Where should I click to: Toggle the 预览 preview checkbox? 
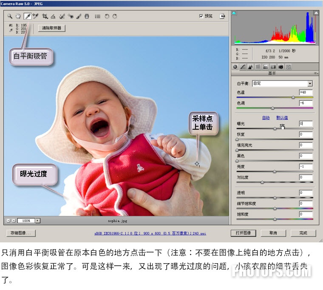[201, 16]
